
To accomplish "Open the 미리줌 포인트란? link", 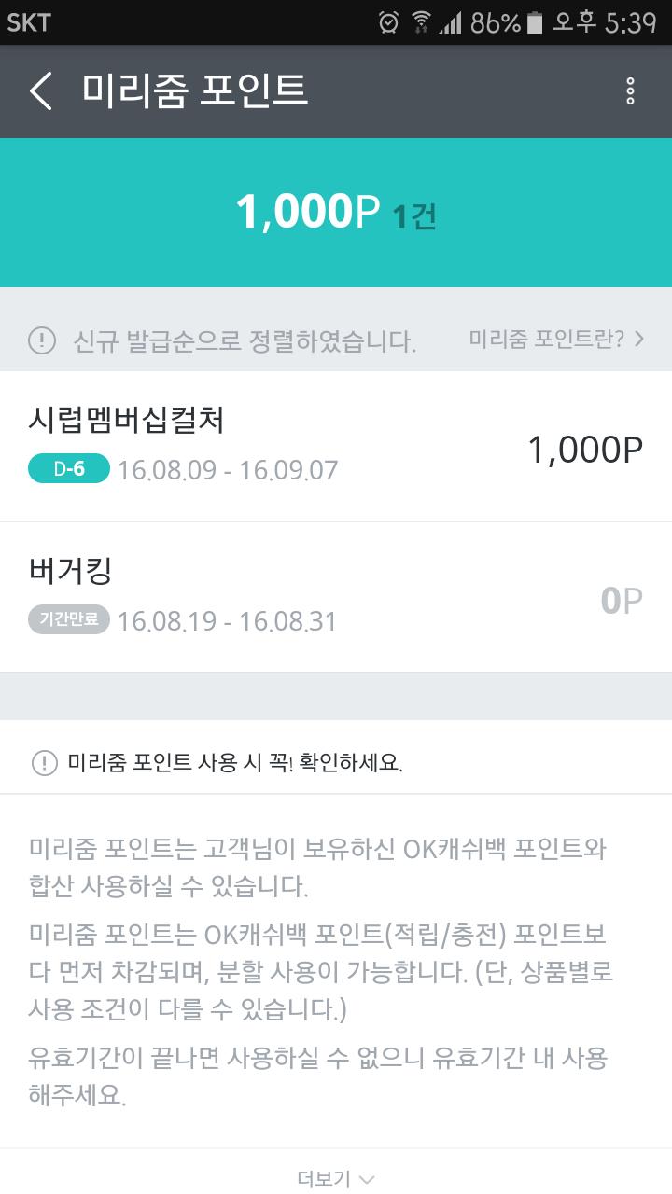I will click(x=556, y=339).
